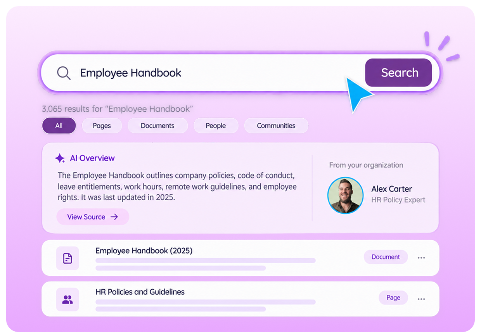The height and width of the screenshot is (332, 481).
Task: Open Alex Carter's profile photo
Action: click(x=345, y=195)
